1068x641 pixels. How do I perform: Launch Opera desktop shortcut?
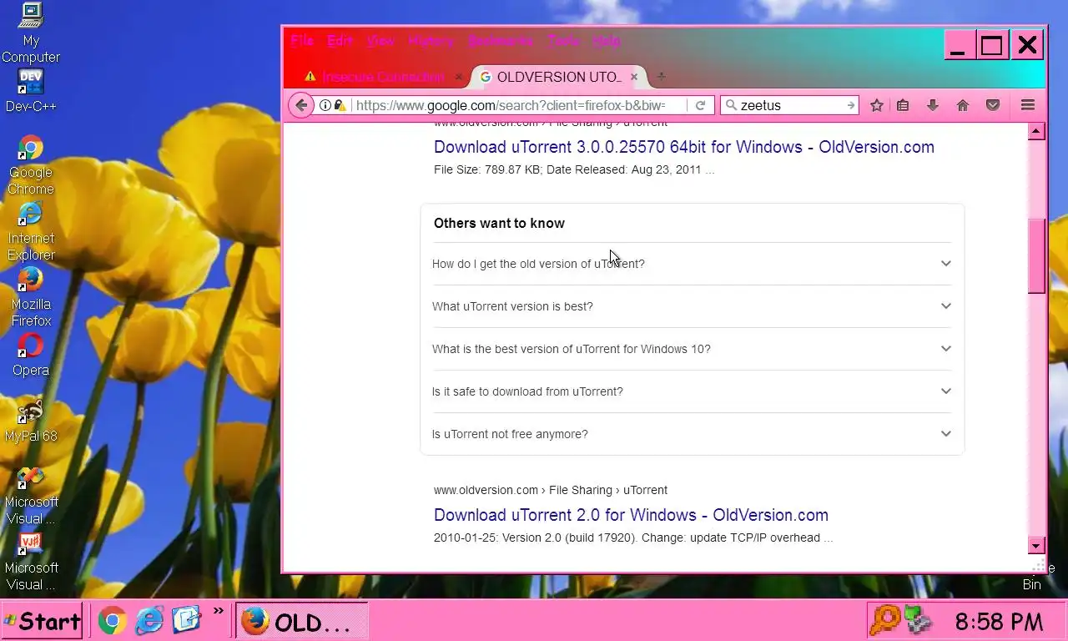(x=31, y=355)
